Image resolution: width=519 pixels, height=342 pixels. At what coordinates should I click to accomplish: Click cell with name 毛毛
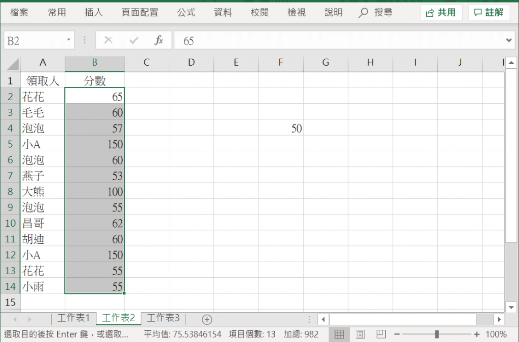43,112
